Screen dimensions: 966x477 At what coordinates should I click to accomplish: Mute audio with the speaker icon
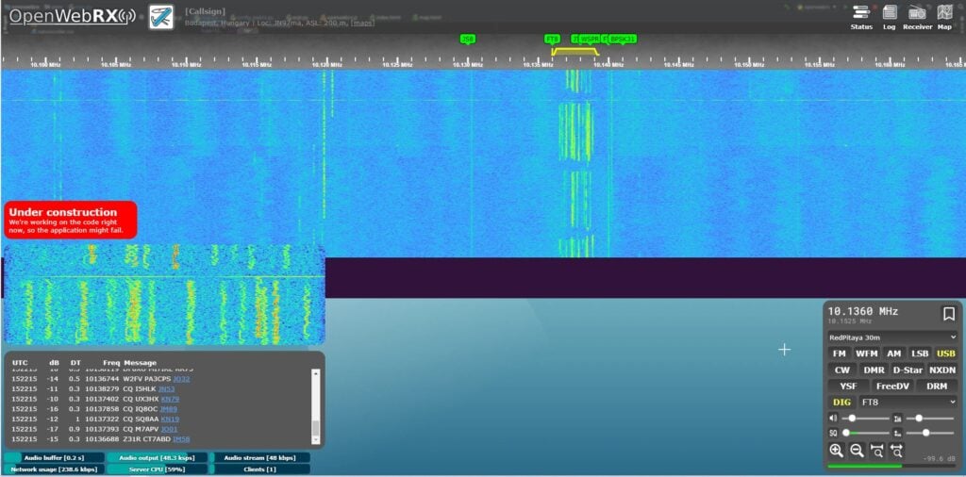coord(834,418)
